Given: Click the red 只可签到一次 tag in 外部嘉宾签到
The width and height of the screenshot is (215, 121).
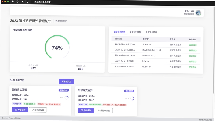Looking at the screenshot, I should [x=114, y=105].
